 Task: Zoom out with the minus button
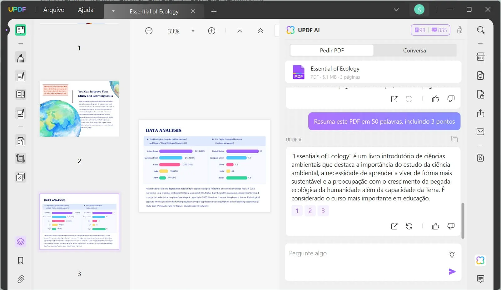coord(149,31)
